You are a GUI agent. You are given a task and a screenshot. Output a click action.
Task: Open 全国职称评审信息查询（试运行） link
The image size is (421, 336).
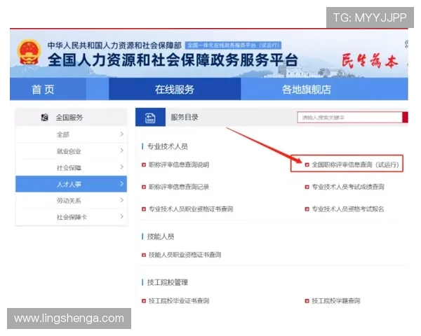click(x=356, y=164)
